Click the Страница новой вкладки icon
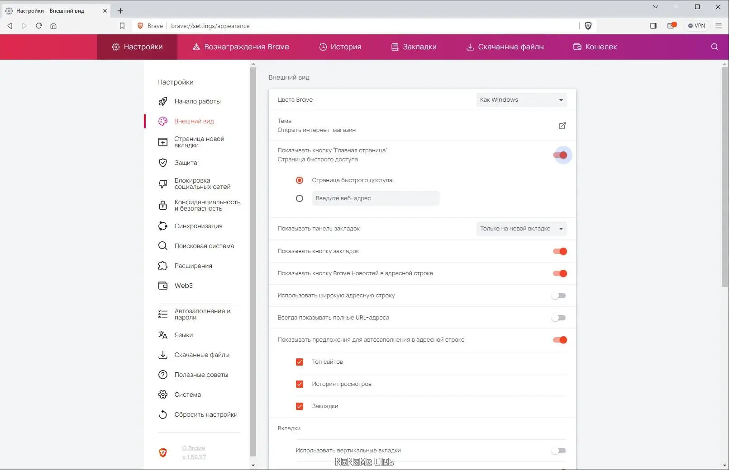Screen dimensions: 729x470 [x=163, y=142]
